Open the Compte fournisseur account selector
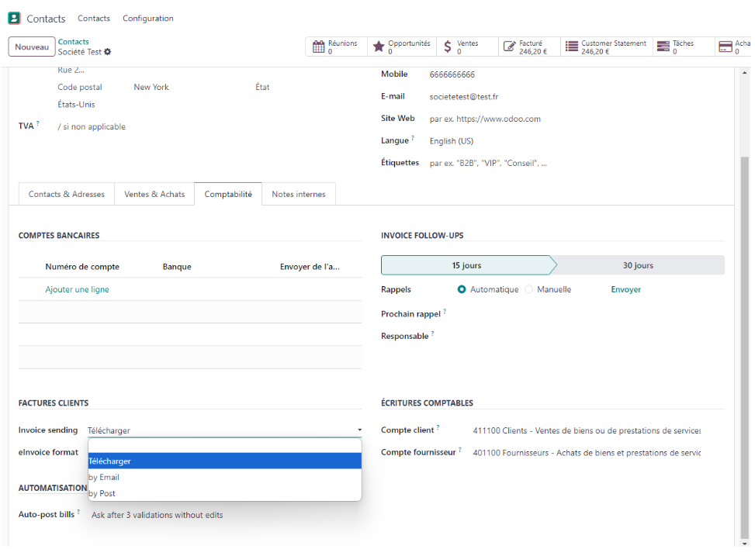755x556 pixels. pos(587,453)
